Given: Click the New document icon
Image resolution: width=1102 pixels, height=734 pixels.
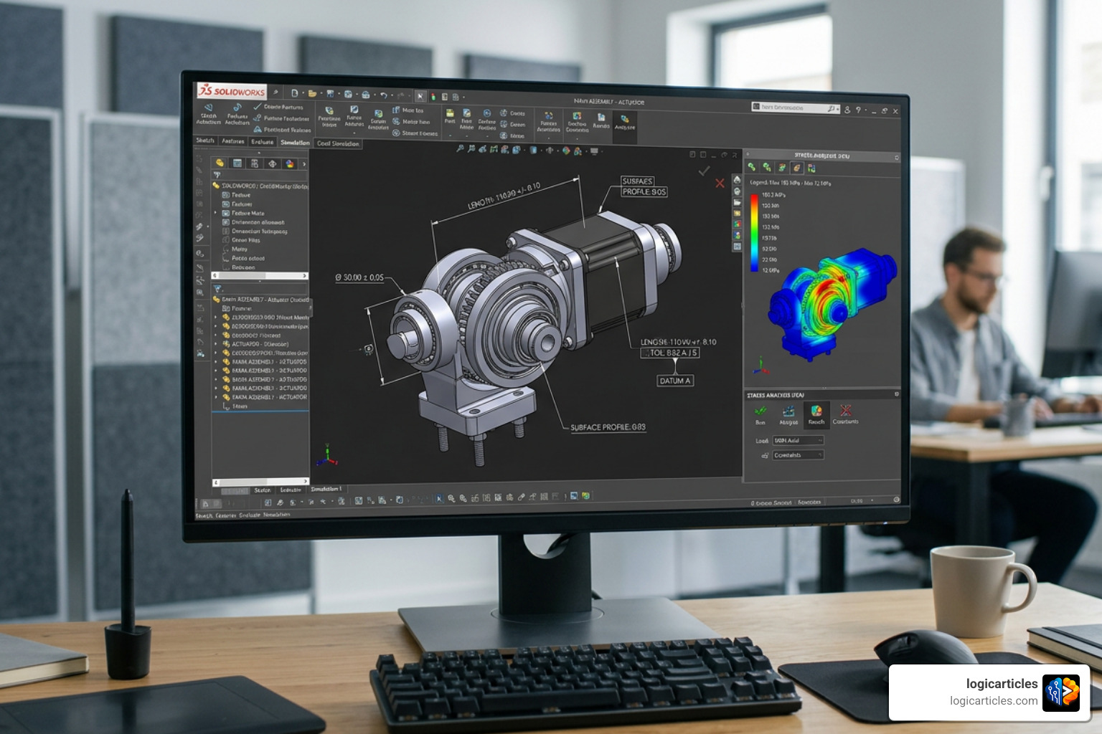Looking at the screenshot, I should [295, 93].
